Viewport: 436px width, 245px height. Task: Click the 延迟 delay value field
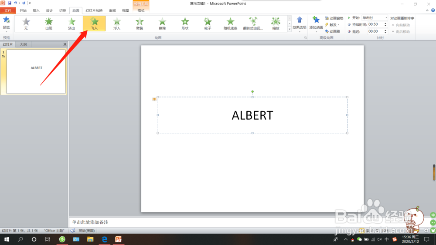375,31
